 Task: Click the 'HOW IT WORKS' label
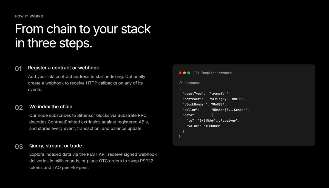[29, 16]
